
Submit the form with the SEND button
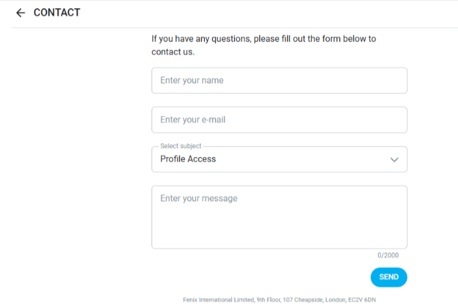(x=389, y=277)
